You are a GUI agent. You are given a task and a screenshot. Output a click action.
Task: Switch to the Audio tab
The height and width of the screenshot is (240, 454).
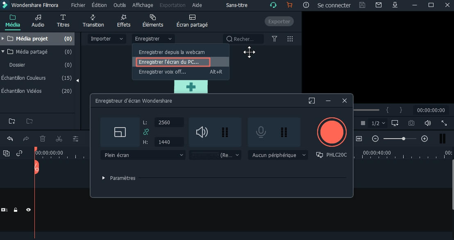pyautogui.click(x=38, y=21)
